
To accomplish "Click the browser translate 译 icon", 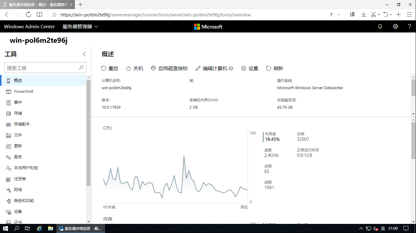I will coord(352,15).
